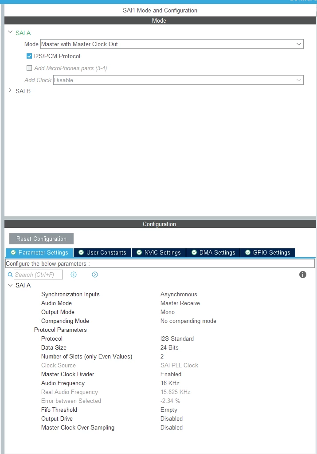Open the NVIC Settings tab
The width and height of the screenshot is (317, 454).
point(159,252)
